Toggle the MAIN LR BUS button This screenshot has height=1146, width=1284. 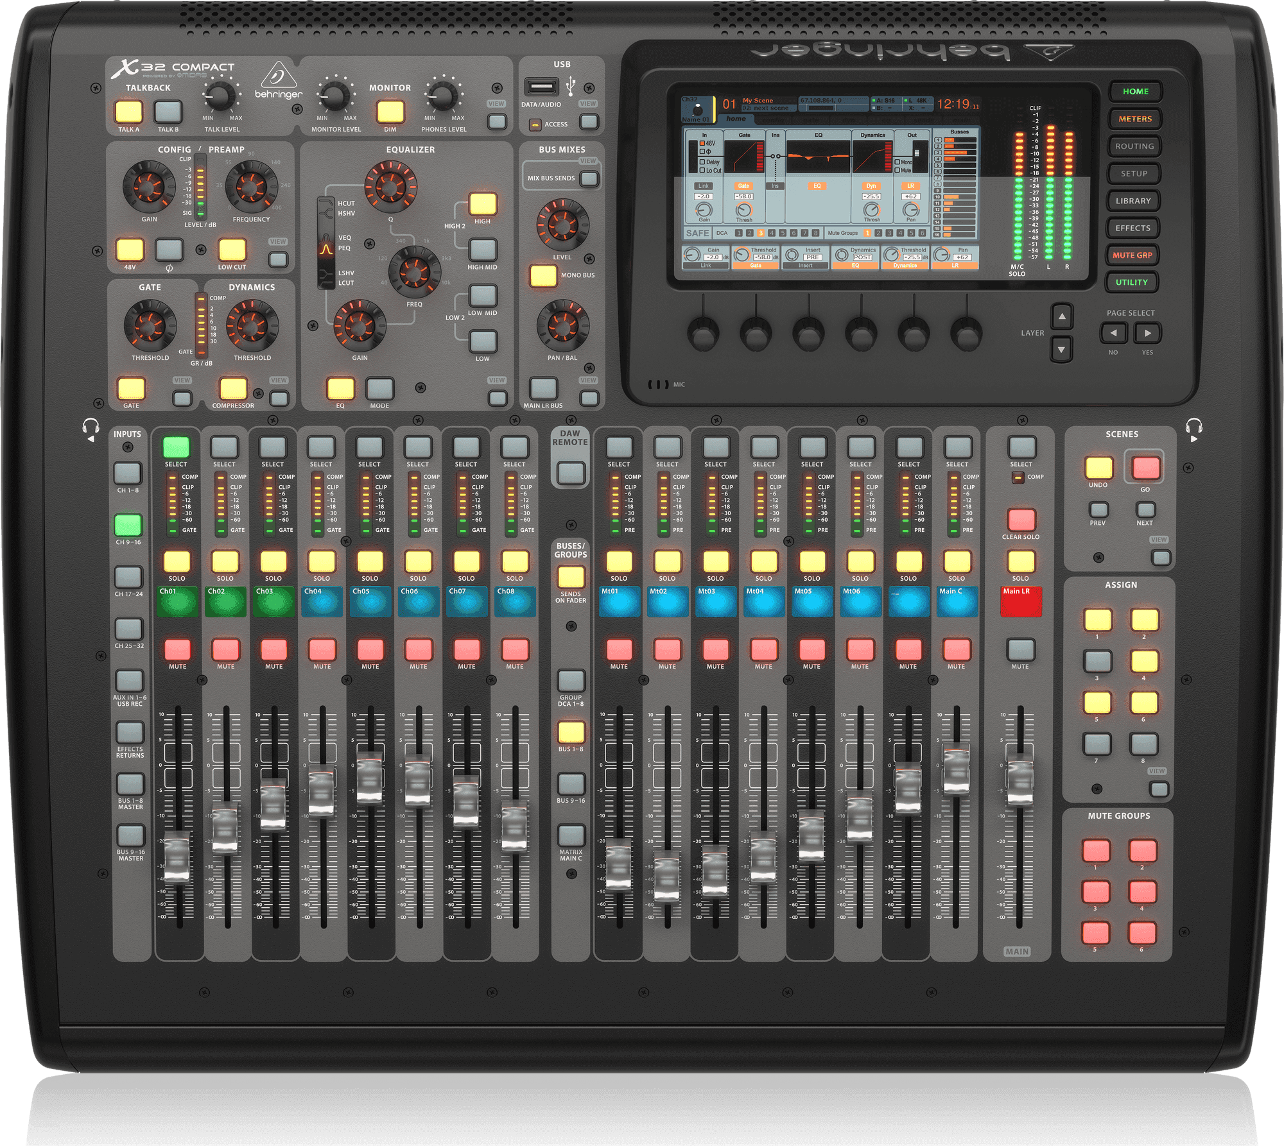pyautogui.click(x=543, y=388)
